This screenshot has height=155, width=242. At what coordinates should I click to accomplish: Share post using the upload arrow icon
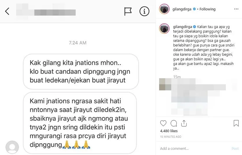tap(184, 123)
